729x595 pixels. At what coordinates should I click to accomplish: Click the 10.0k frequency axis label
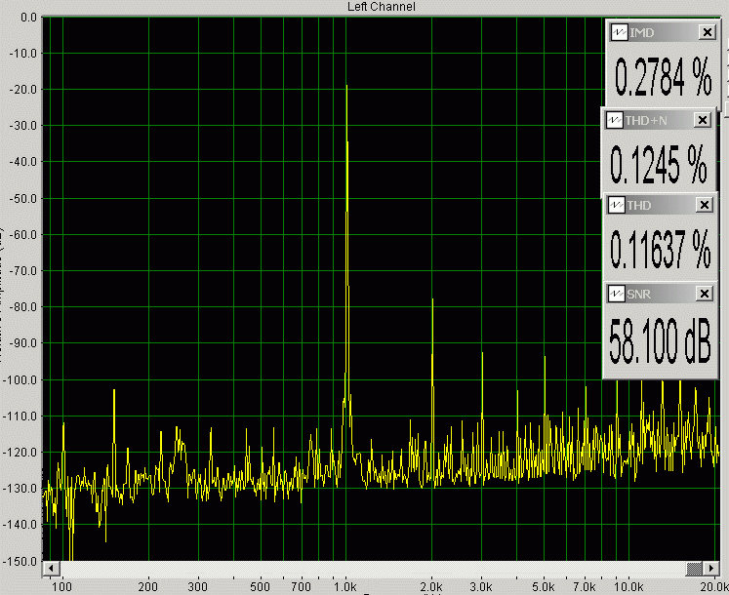(x=629, y=586)
